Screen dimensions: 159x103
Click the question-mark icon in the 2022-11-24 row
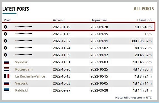tap(6, 48)
